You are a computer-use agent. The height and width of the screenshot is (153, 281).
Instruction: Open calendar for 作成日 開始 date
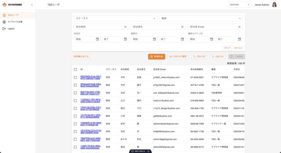tap(97, 39)
